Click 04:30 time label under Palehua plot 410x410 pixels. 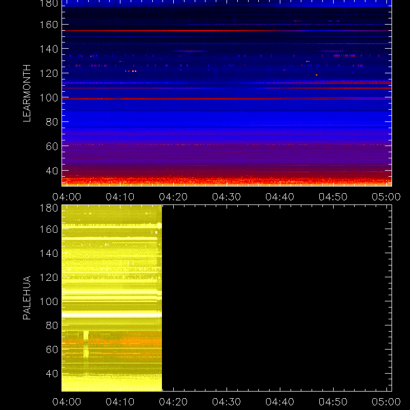pyautogui.click(x=227, y=402)
